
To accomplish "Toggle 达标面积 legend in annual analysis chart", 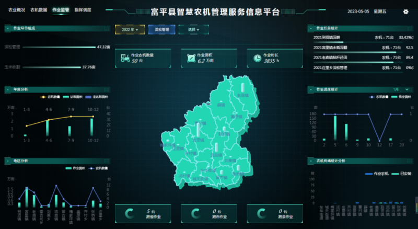I will [x=73, y=97].
